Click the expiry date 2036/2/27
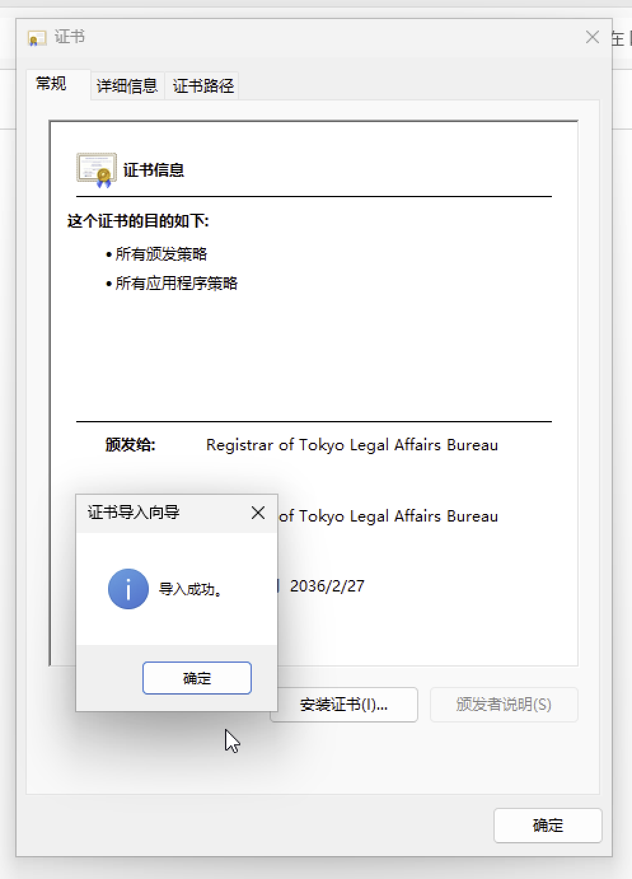Screen dimensions: 632x879 (x=327, y=586)
